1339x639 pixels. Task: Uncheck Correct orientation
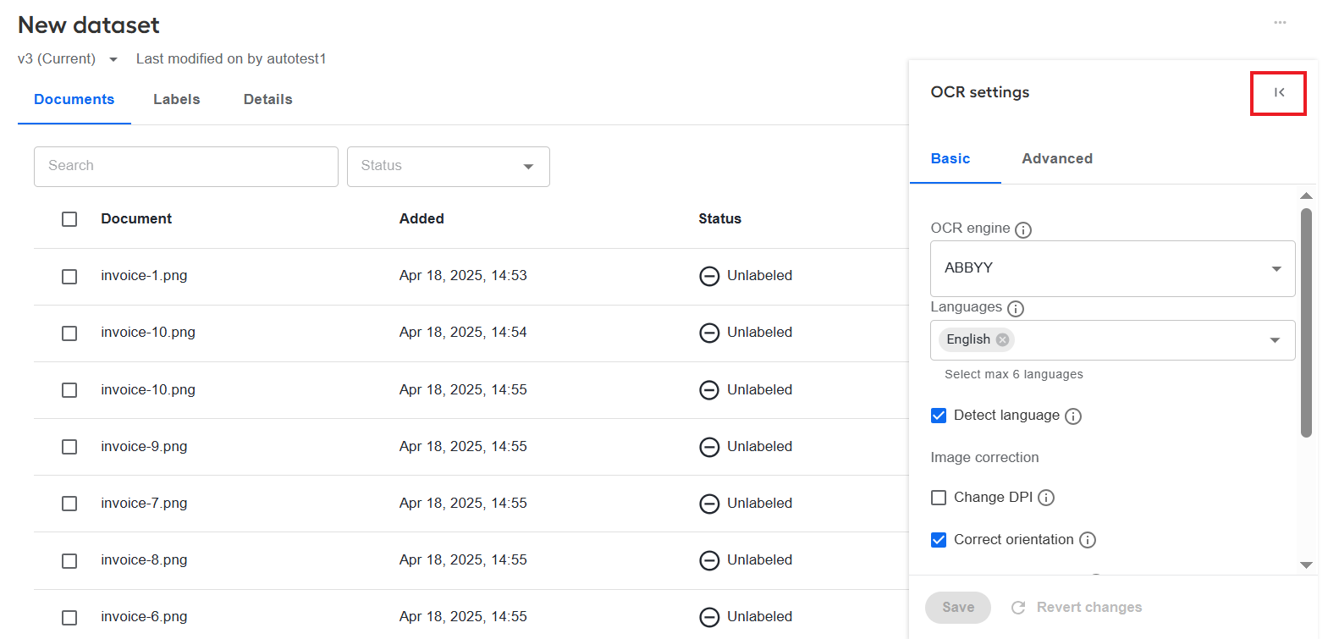(x=939, y=540)
